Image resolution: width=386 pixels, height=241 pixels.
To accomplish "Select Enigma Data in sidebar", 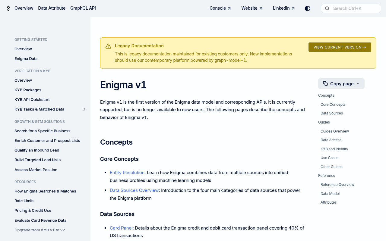I will click(26, 59).
